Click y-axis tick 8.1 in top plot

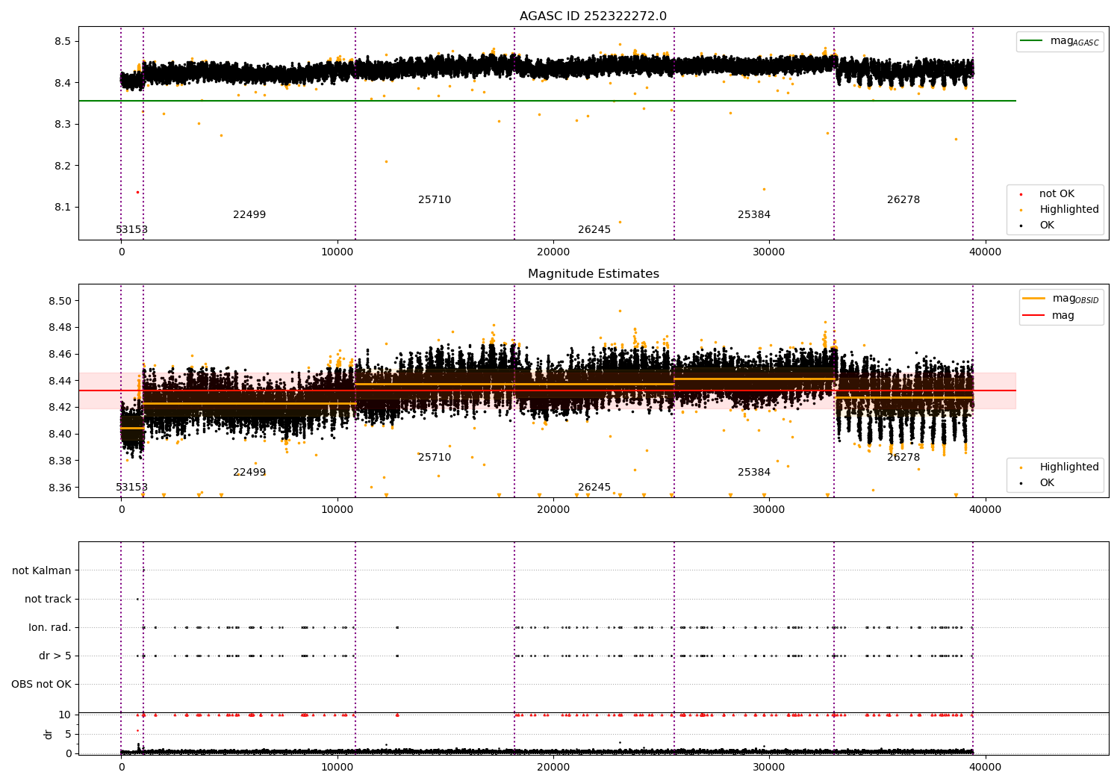pyautogui.click(x=62, y=207)
